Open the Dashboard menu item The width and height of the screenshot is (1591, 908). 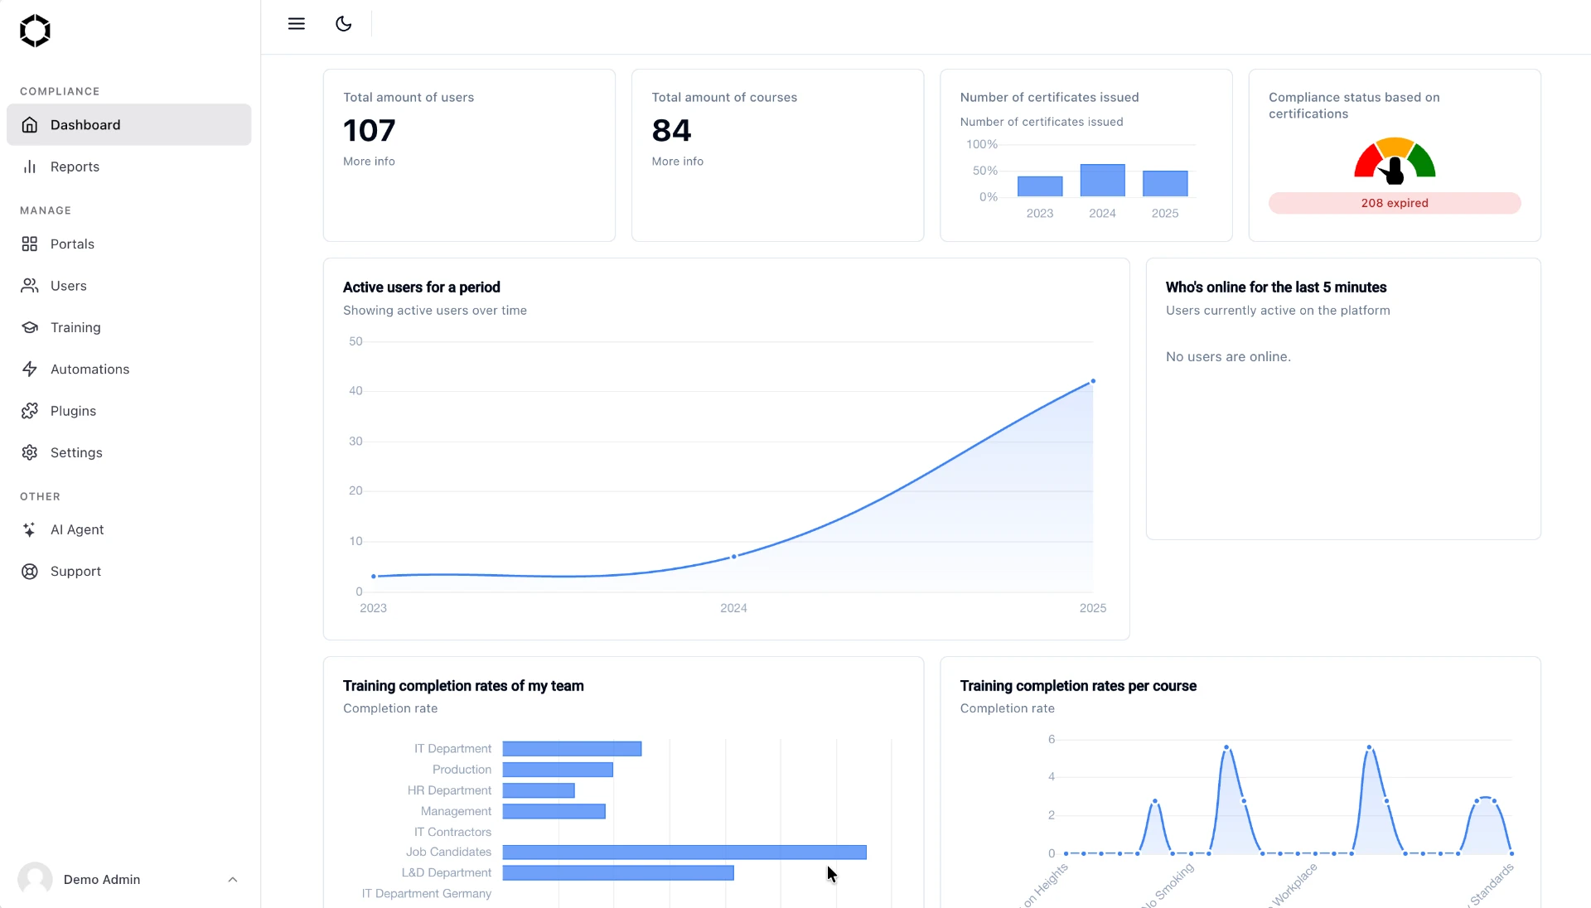pos(128,124)
